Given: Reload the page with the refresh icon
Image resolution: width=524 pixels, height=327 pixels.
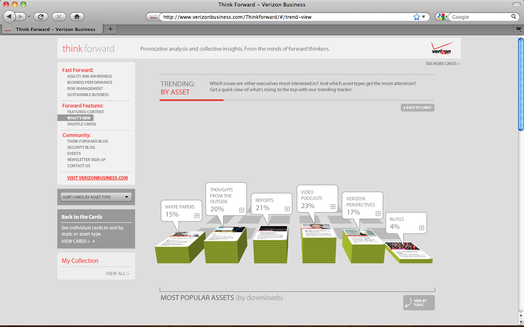Looking at the screenshot, I should pyautogui.click(x=41, y=17).
